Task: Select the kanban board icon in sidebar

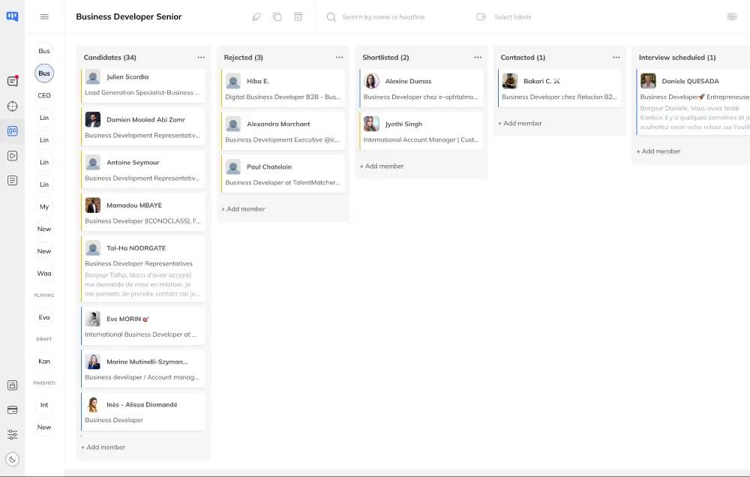Action: point(13,131)
